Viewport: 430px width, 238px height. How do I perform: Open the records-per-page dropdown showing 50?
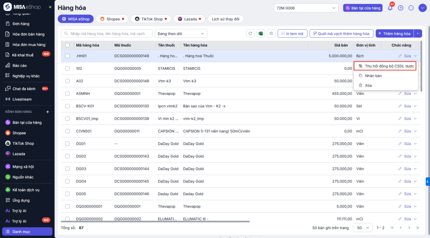coord(363,228)
